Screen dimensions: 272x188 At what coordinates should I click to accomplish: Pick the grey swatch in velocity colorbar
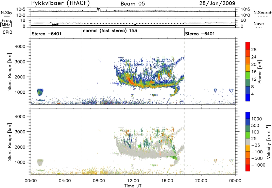click(248, 142)
